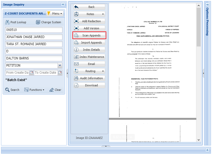Click the Notes clipboard icon
The image size is (212, 155).
[76, 14]
